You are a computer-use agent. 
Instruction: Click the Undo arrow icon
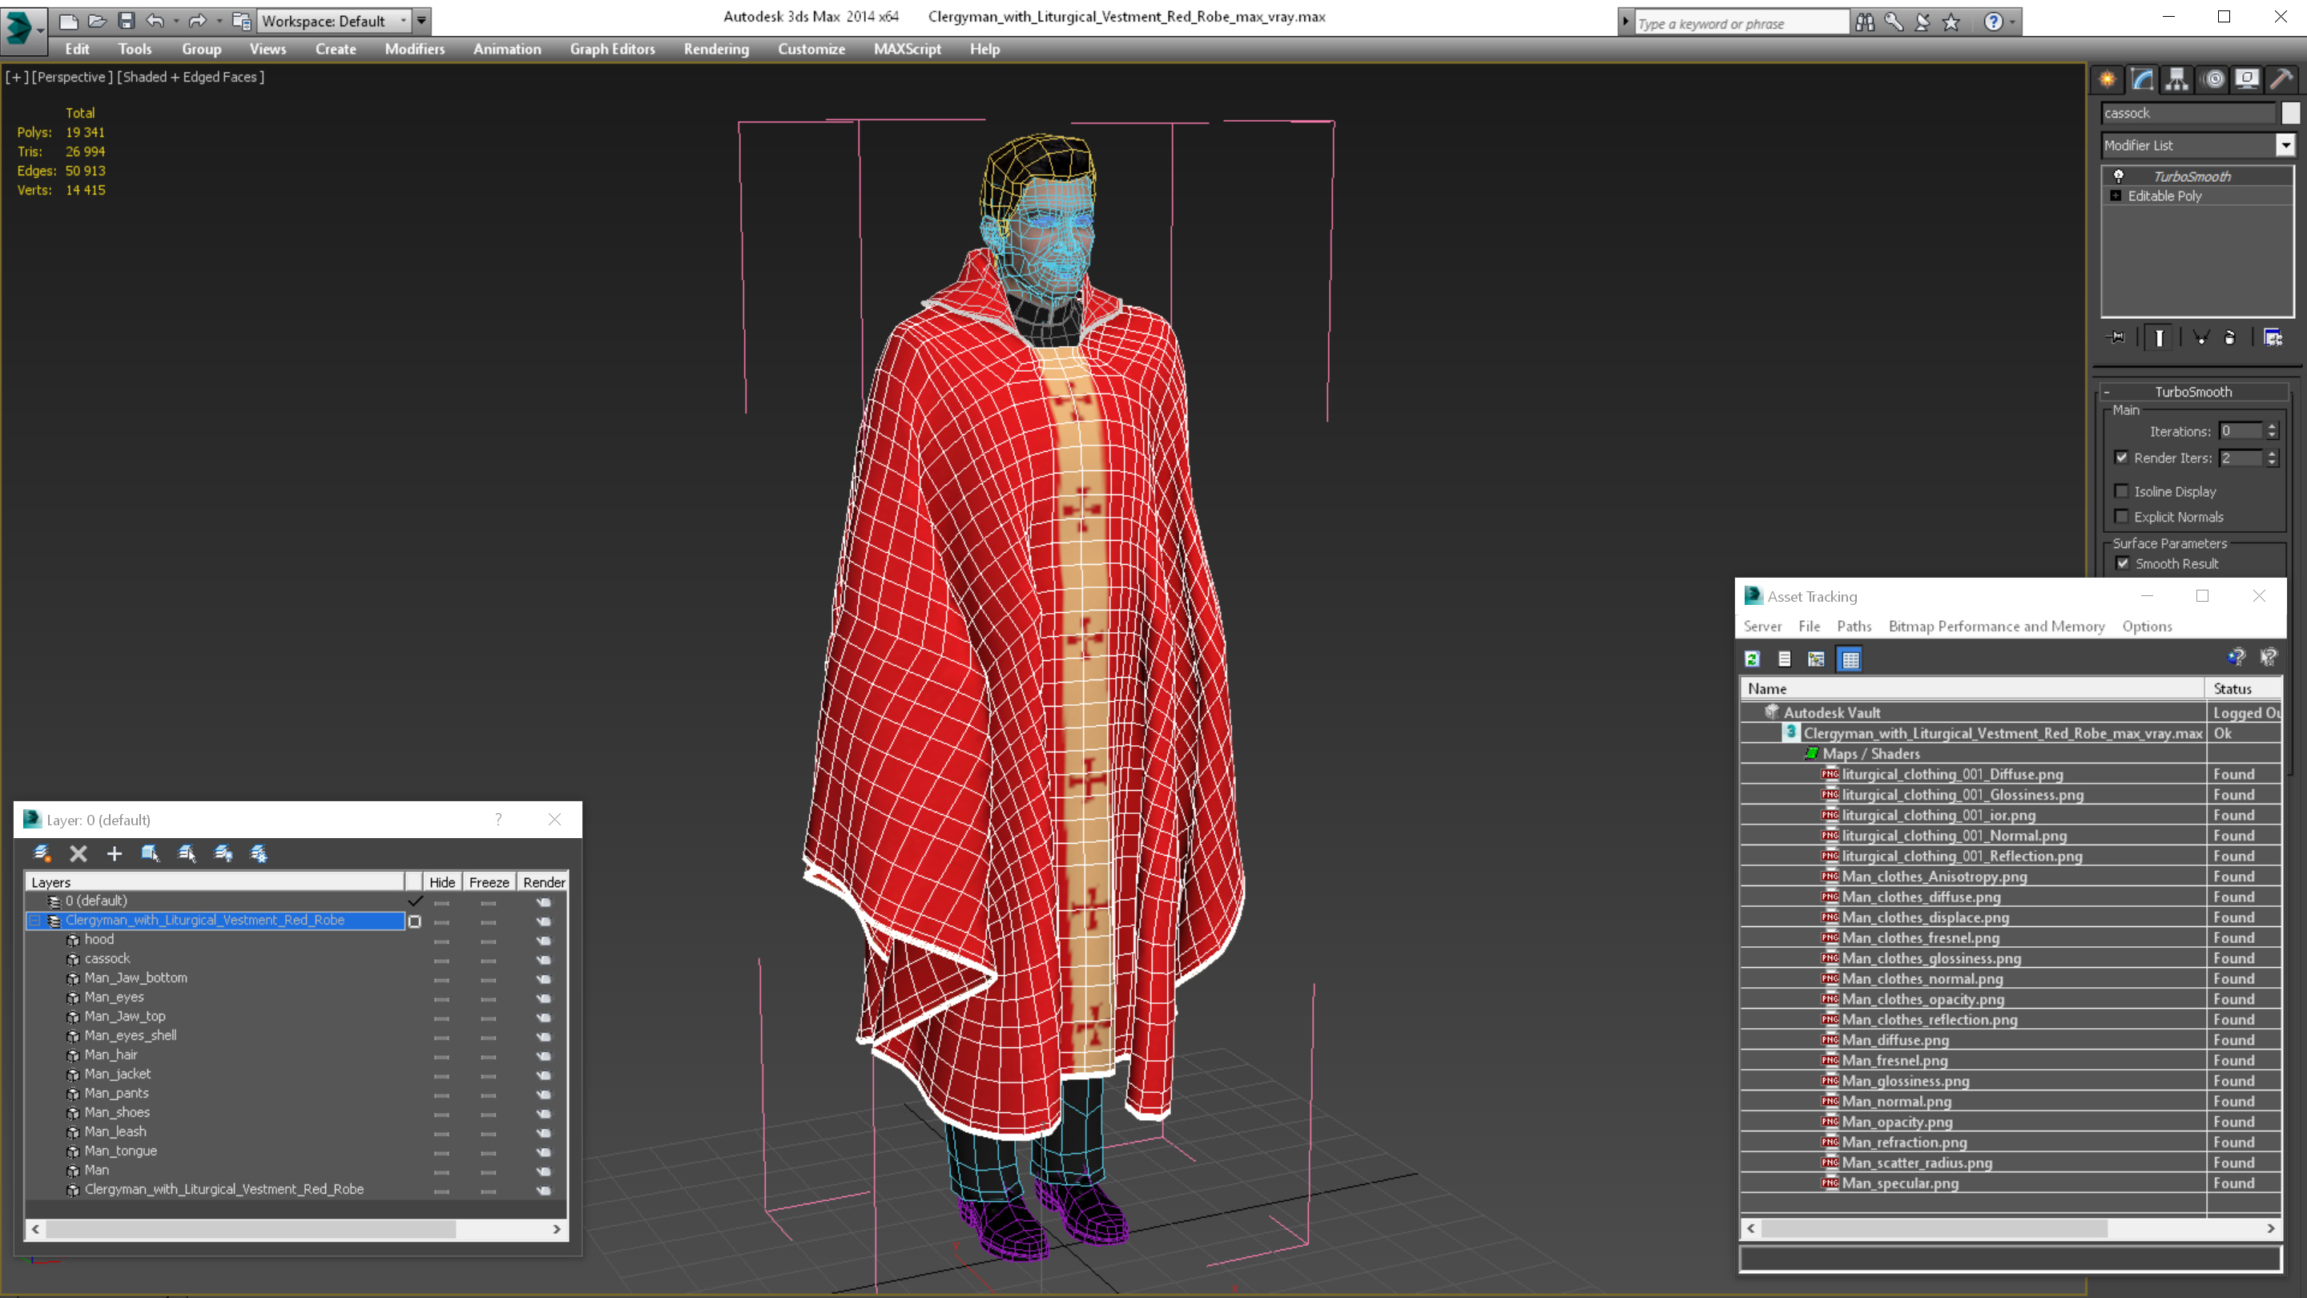pyautogui.click(x=155, y=21)
